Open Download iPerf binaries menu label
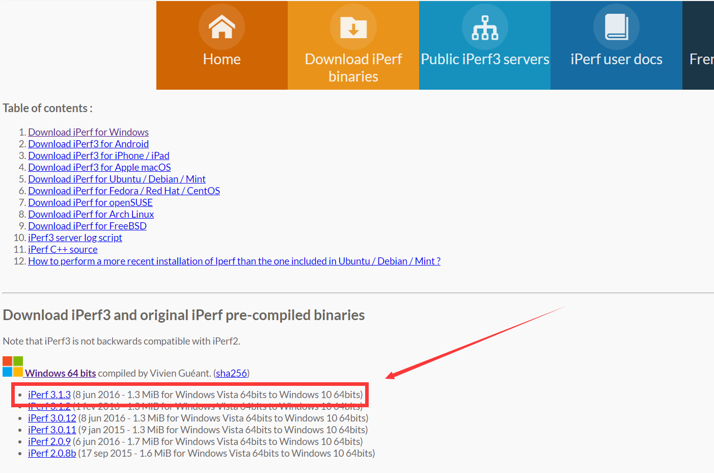714x473 pixels. click(x=353, y=68)
